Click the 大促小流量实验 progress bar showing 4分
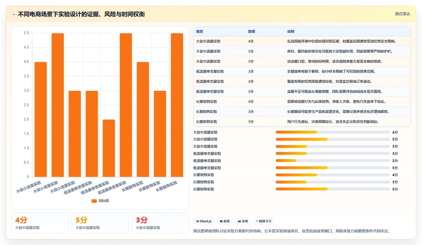This screenshot has height=245, width=422. pyautogui.click(x=333, y=132)
